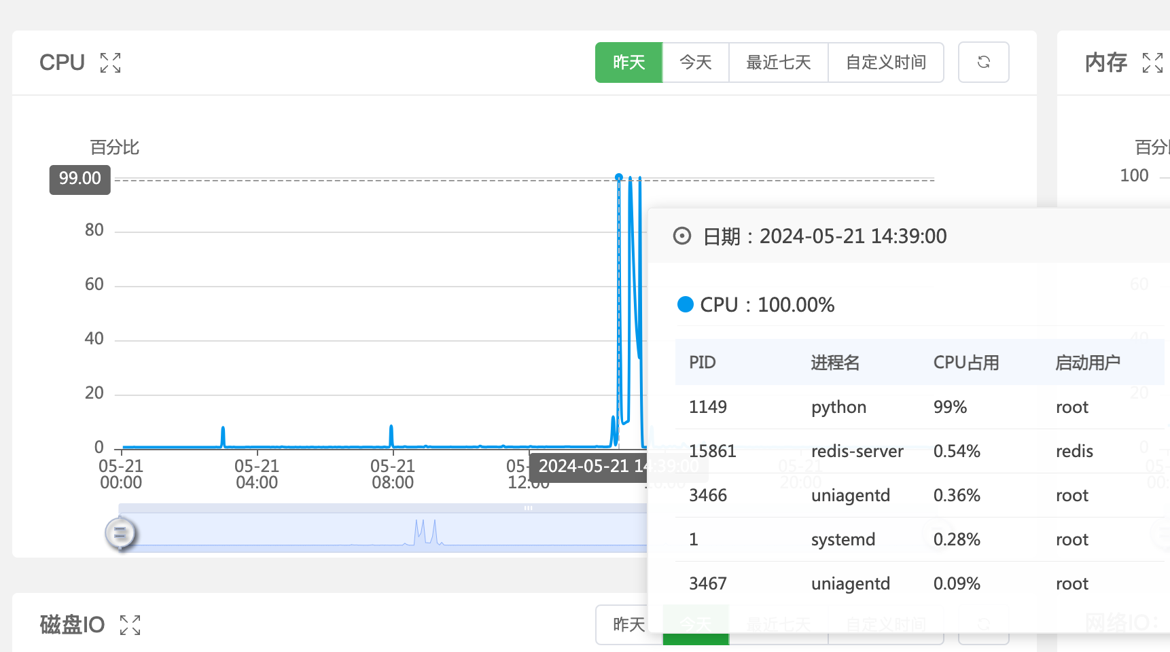
Task: Select 昨天 in the 磁盘IO panel
Action: click(628, 624)
